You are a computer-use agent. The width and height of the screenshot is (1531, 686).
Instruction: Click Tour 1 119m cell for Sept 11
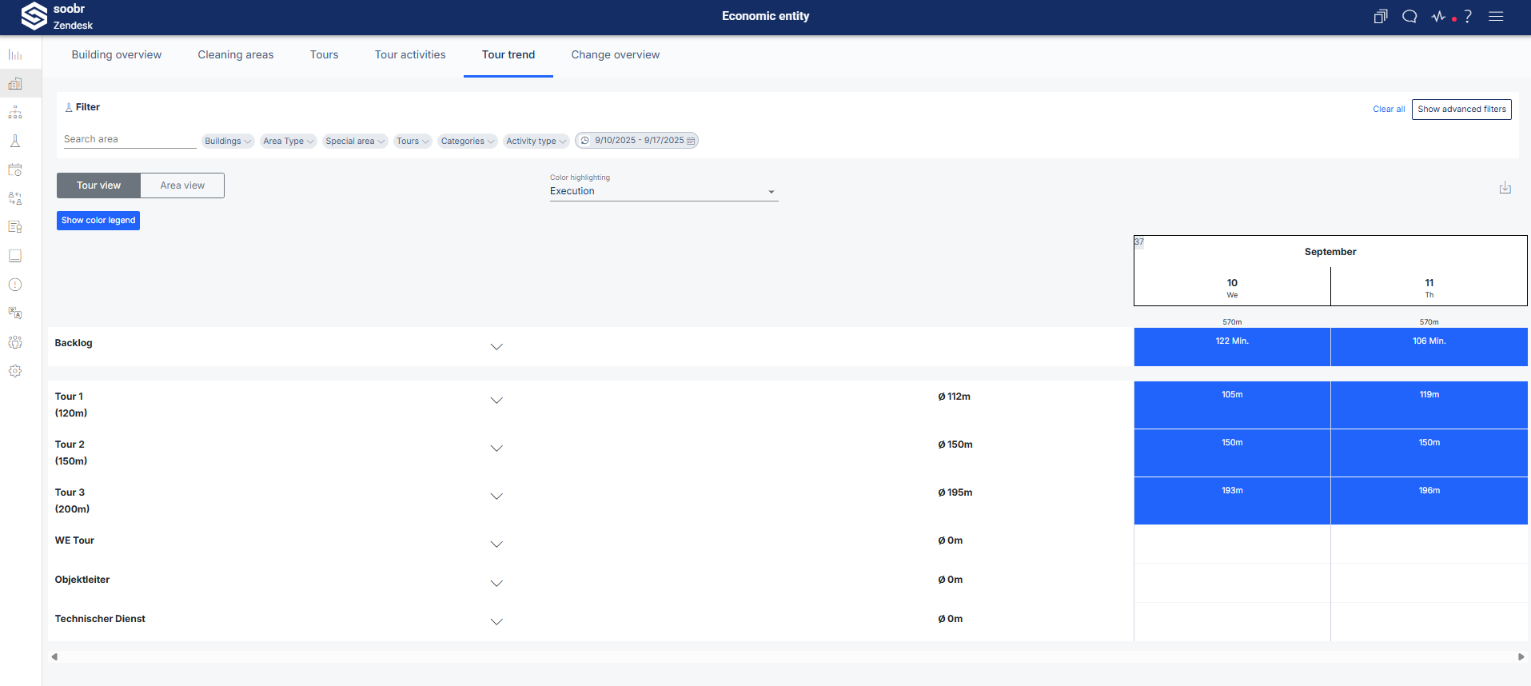pos(1429,405)
